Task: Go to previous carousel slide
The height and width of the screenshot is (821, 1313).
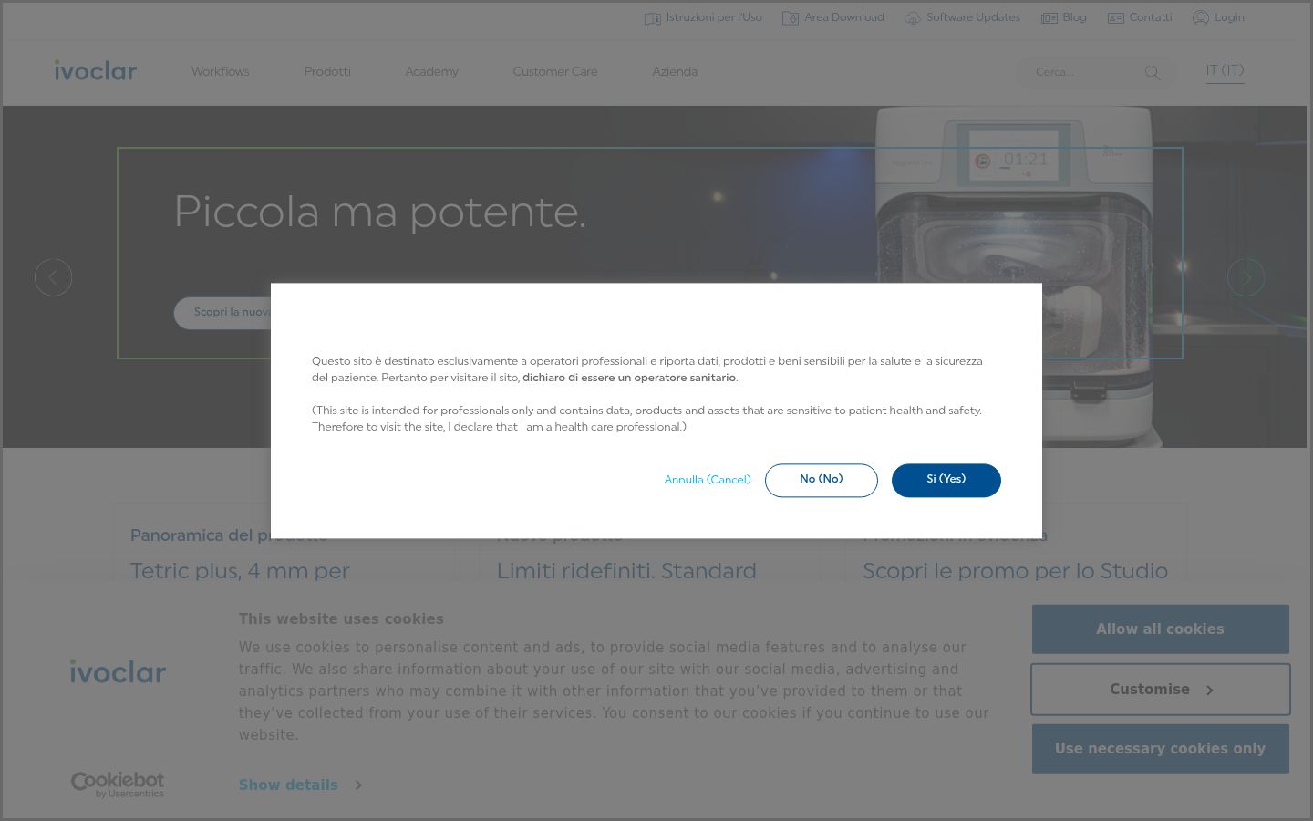Action: 53,277
